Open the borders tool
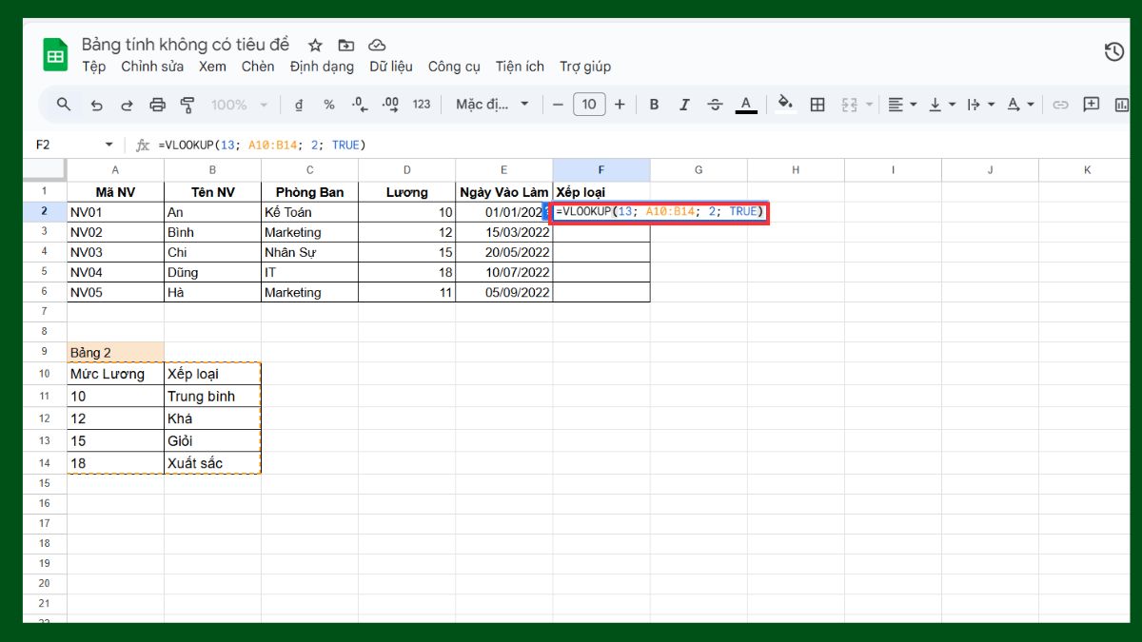 coord(817,105)
